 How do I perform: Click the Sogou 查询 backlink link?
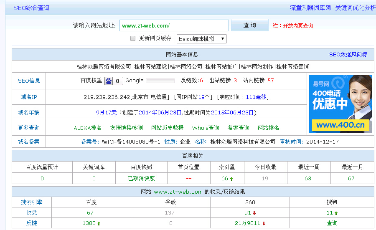[332, 223]
